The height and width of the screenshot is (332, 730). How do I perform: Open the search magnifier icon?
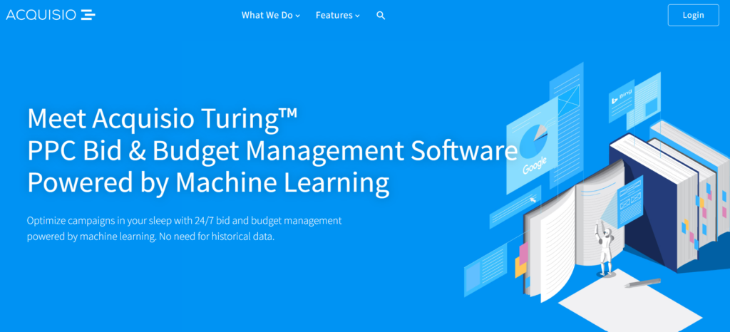381,16
